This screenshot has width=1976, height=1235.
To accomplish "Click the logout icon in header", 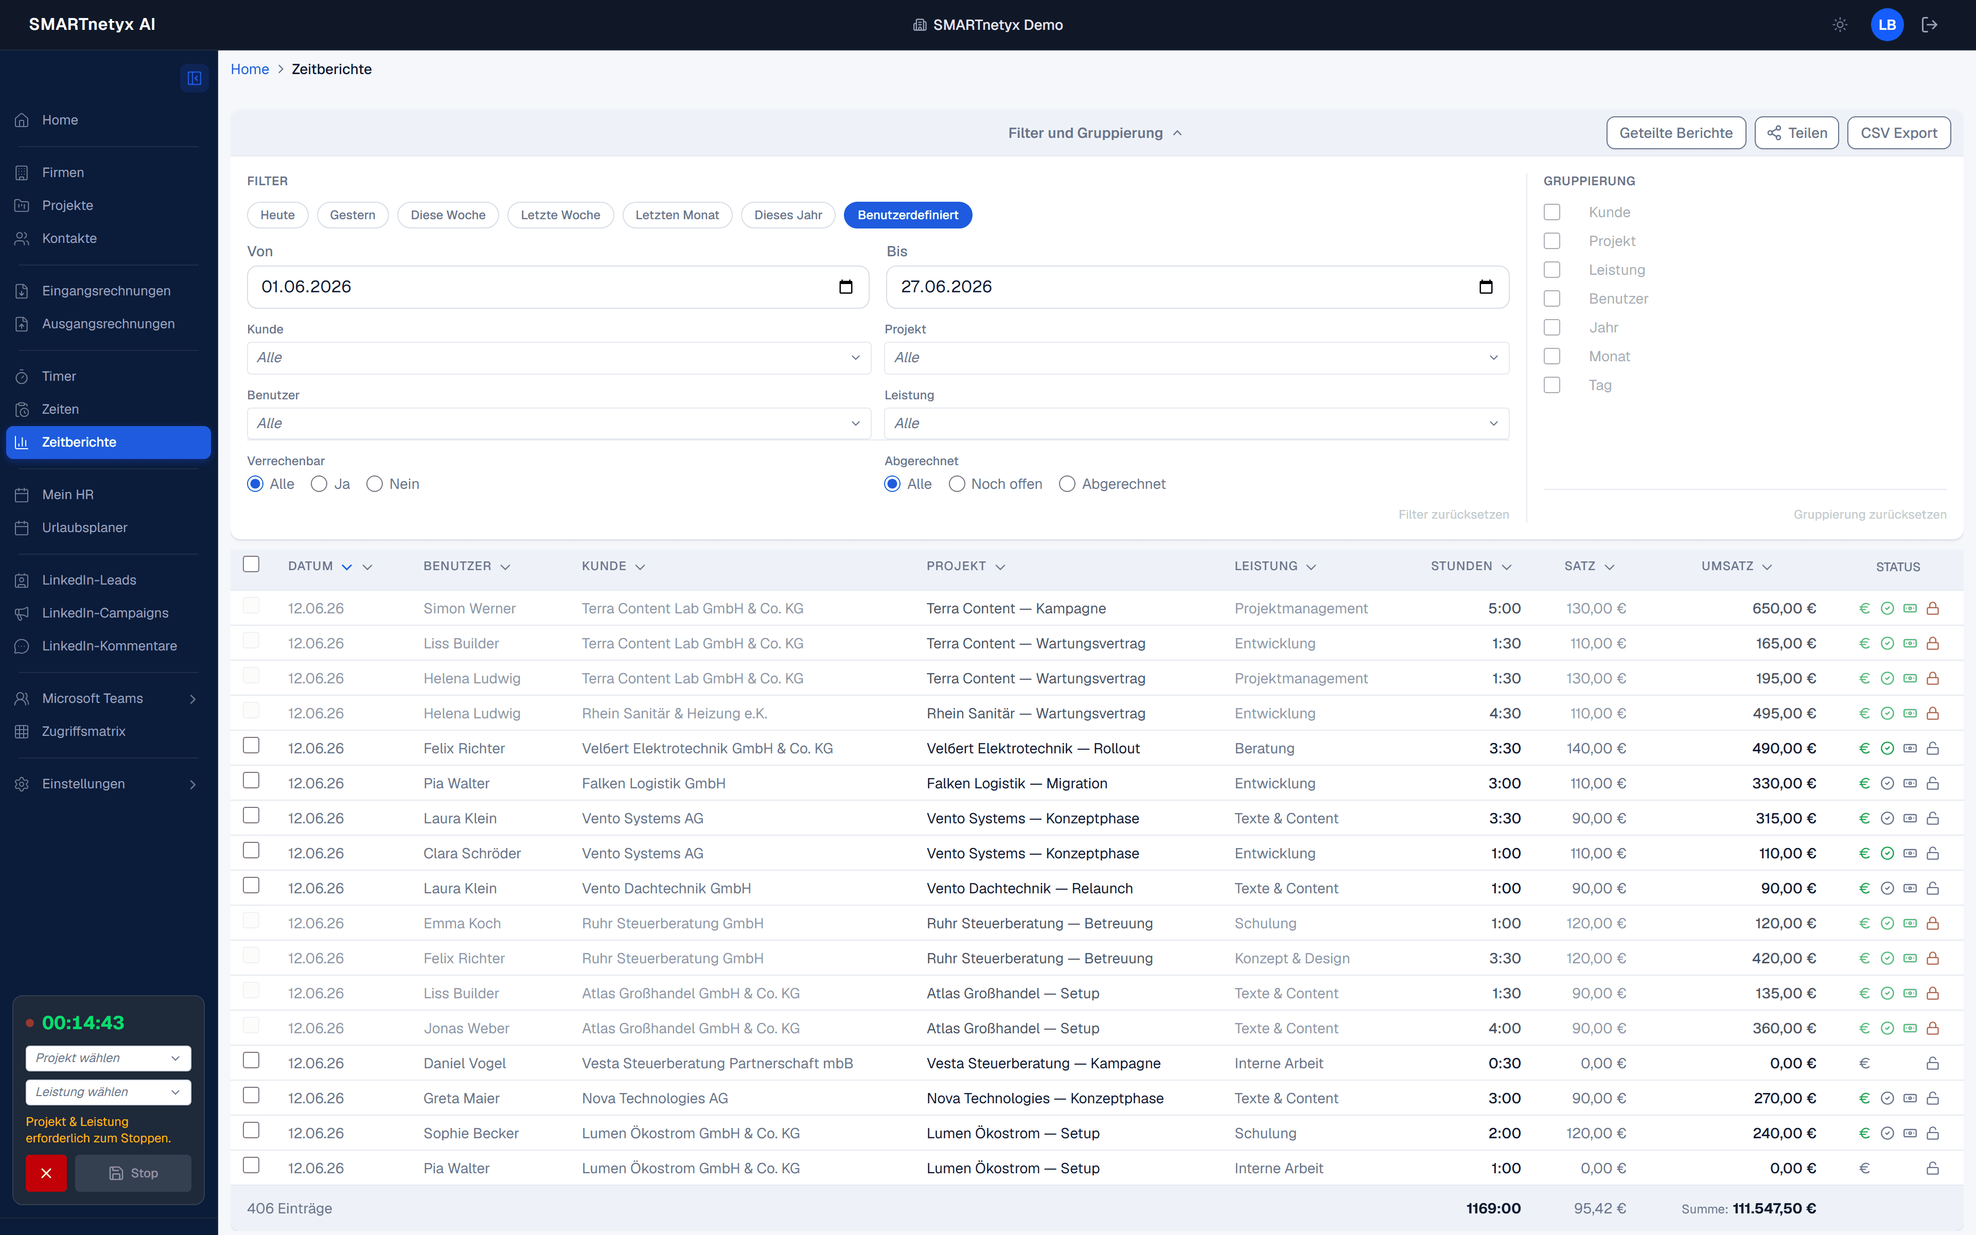I will point(1930,25).
